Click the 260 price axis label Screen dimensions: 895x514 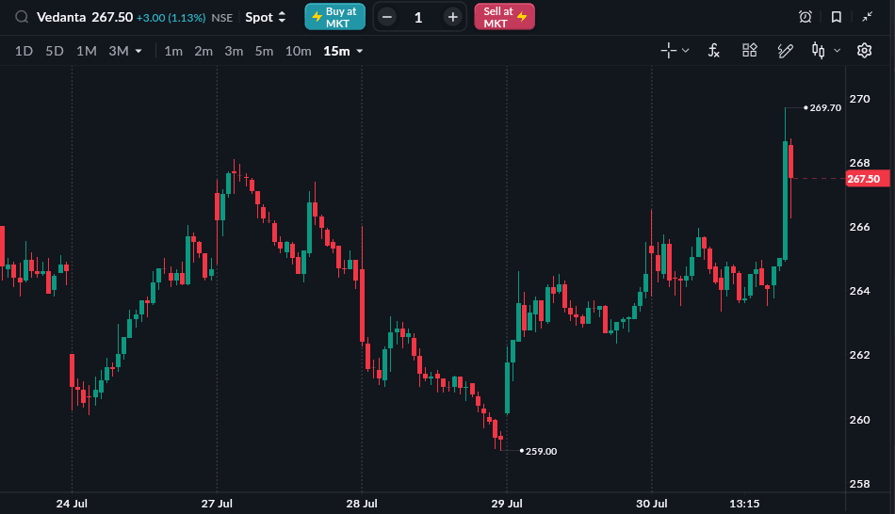pos(859,420)
